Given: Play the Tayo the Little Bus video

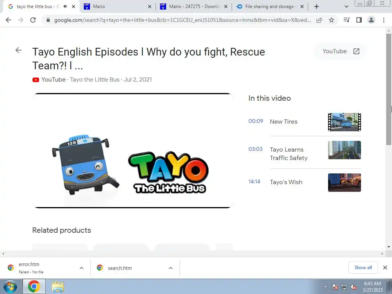Looking at the screenshot, I should pyautogui.click(x=133, y=150).
